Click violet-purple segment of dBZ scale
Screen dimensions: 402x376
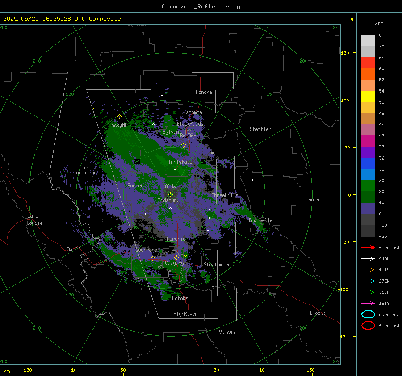coord(368,152)
